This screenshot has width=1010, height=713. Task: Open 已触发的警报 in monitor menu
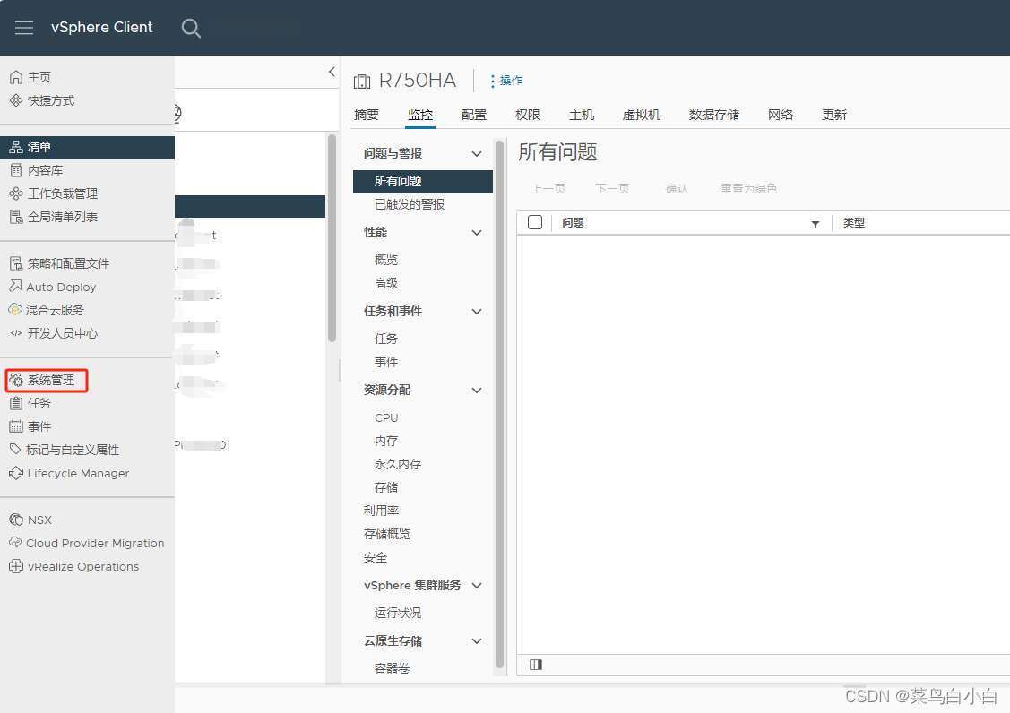tap(410, 204)
